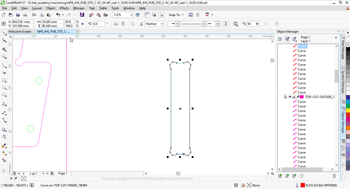Open the start arrowhead dropdown
Image resolution: width=350 pixels, height=189 pixels.
pyautogui.click(x=177, y=24)
